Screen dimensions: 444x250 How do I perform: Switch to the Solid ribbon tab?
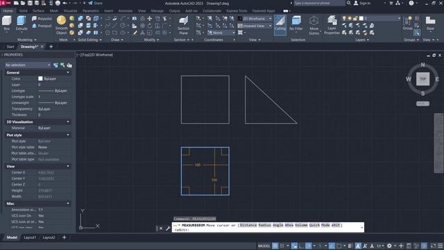click(x=23, y=11)
